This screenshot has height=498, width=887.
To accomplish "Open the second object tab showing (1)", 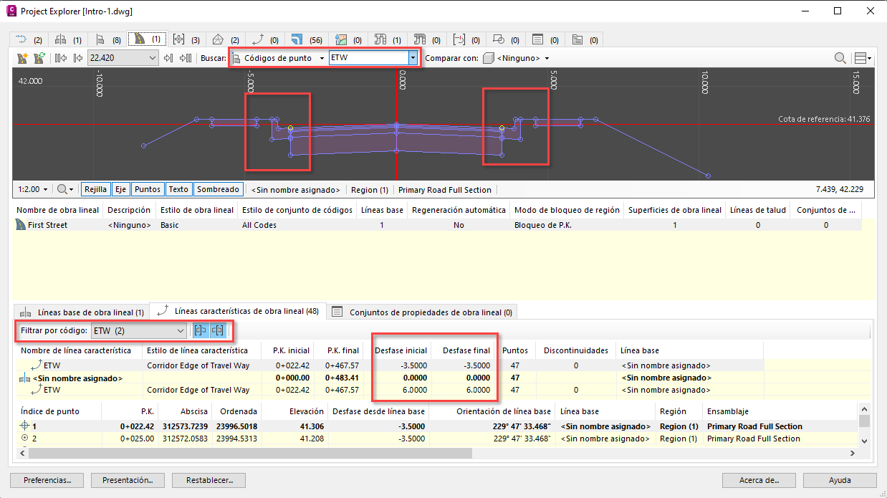I will click(x=68, y=39).
